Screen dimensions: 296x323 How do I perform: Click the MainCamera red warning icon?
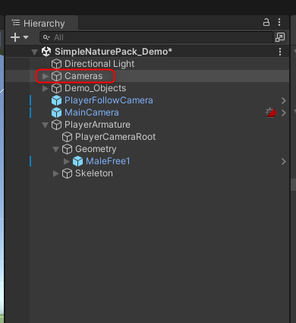(271, 112)
